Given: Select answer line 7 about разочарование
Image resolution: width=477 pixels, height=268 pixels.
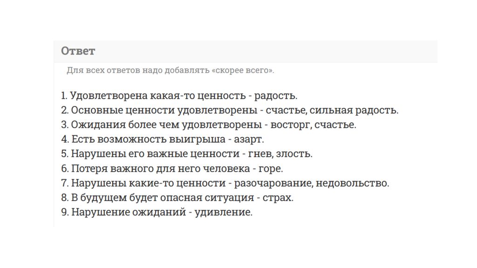Looking at the screenshot, I should (225, 183).
